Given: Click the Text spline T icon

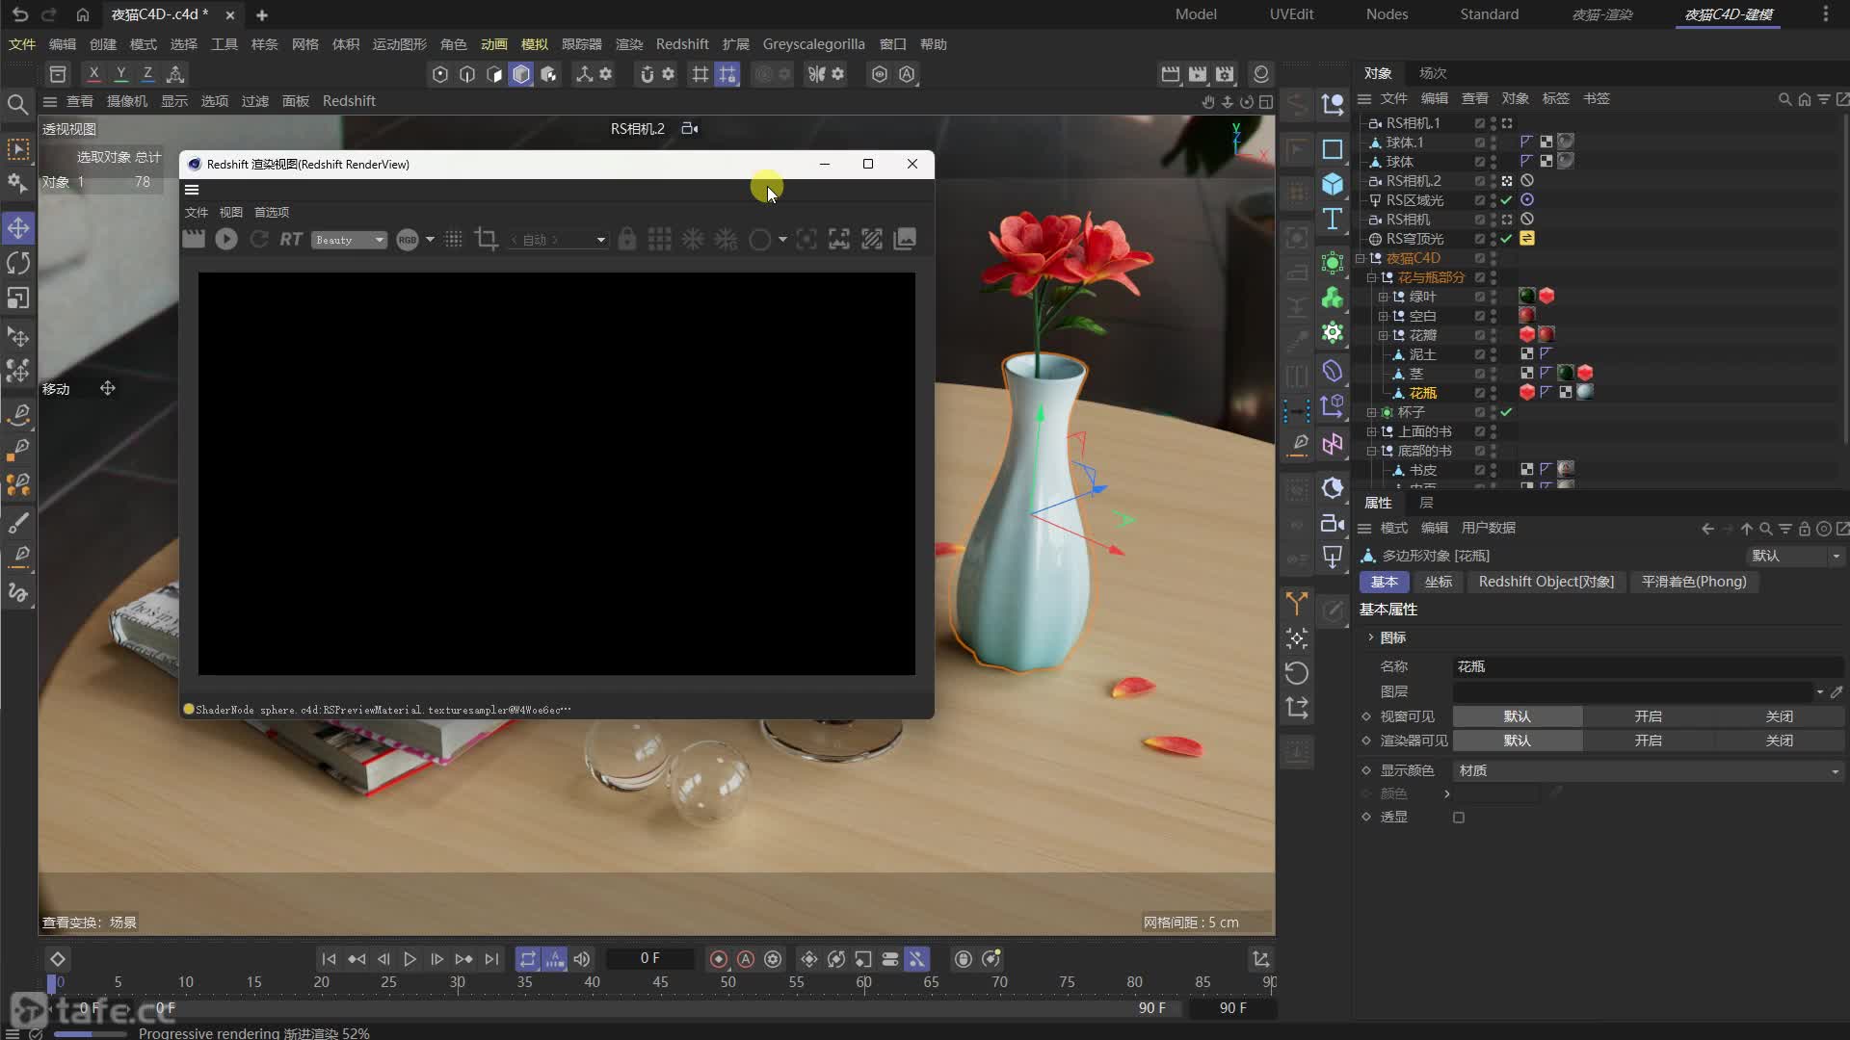Looking at the screenshot, I should click(x=1333, y=220).
